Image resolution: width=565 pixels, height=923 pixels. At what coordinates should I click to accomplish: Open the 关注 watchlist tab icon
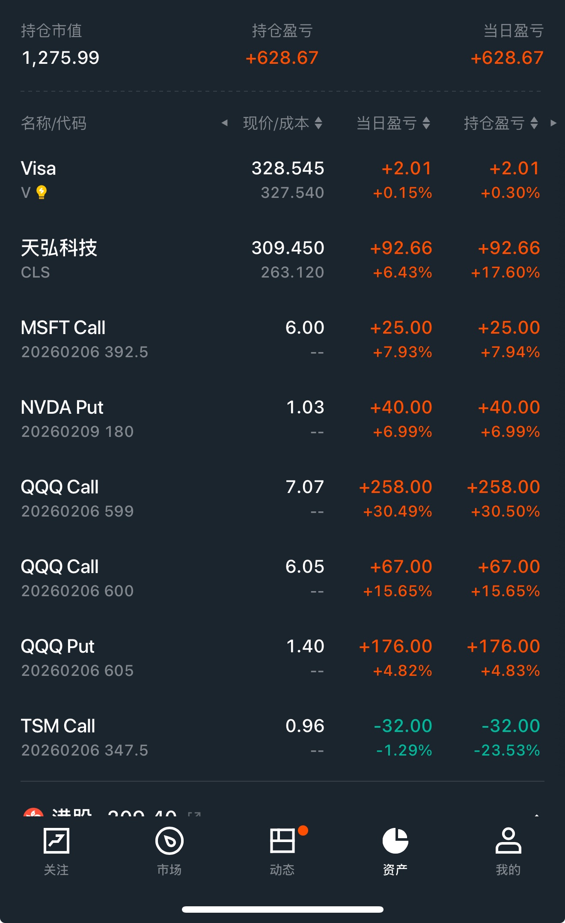pyautogui.click(x=56, y=841)
